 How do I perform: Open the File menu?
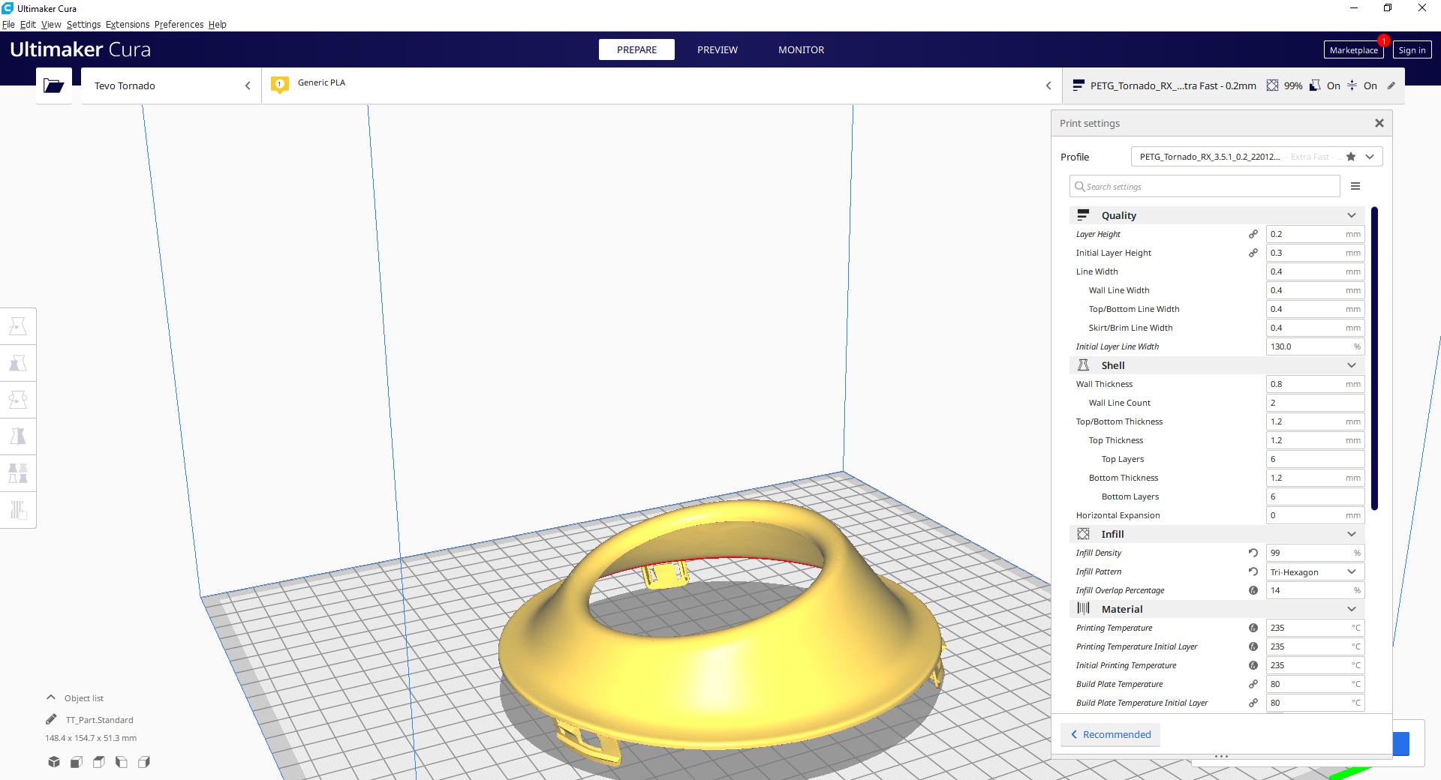click(8, 24)
